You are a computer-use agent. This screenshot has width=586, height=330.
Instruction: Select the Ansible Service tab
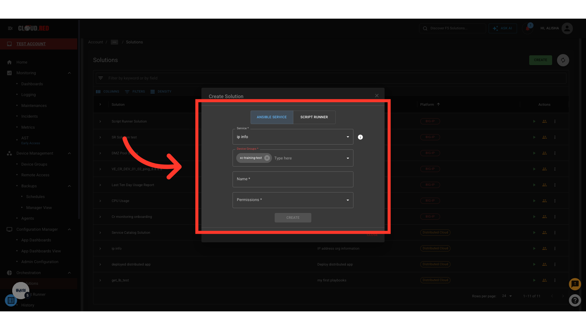(272, 117)
